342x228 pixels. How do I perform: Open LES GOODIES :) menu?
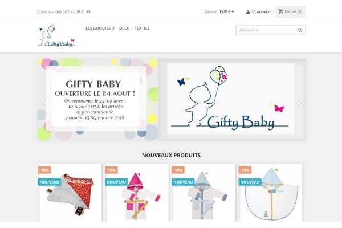pos(100,28)
